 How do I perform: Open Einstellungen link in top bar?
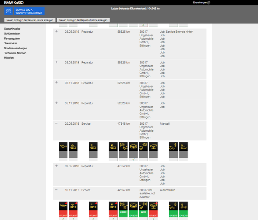coord(200,3)
